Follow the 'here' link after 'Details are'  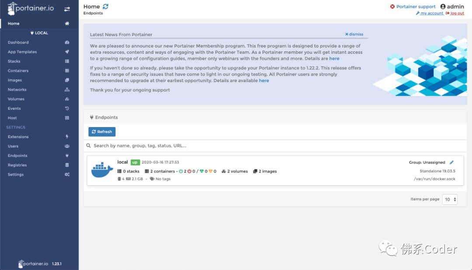click(x=334, y=59)
